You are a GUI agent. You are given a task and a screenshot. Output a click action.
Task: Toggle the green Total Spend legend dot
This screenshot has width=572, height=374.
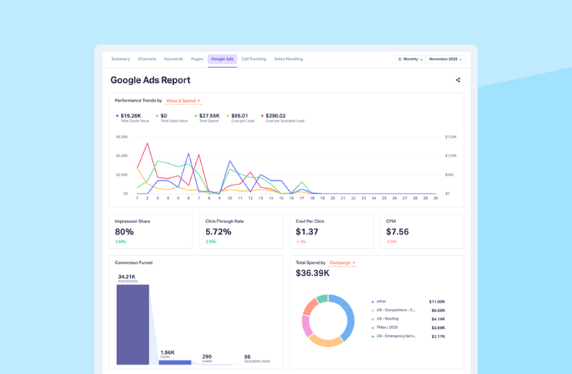click(x=196, y=115)
